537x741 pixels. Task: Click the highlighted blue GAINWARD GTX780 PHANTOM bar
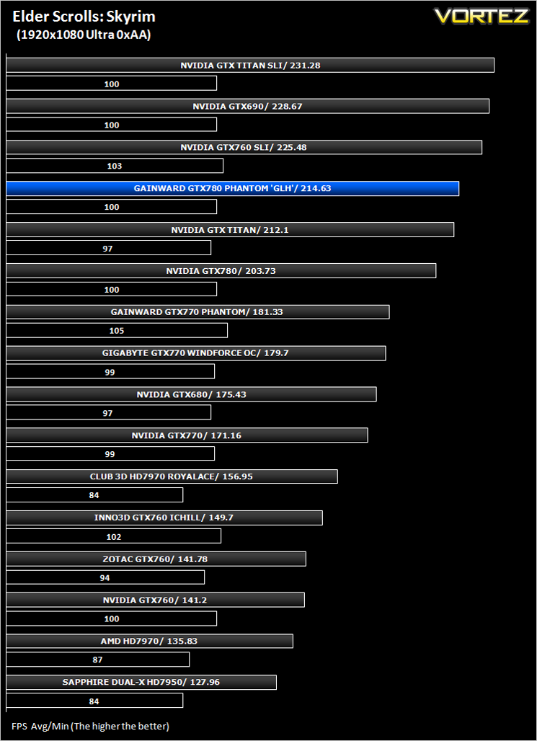coord(233,188)
